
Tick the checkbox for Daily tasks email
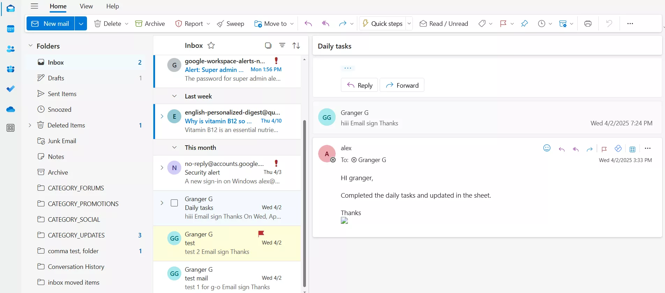pos(174,203)
